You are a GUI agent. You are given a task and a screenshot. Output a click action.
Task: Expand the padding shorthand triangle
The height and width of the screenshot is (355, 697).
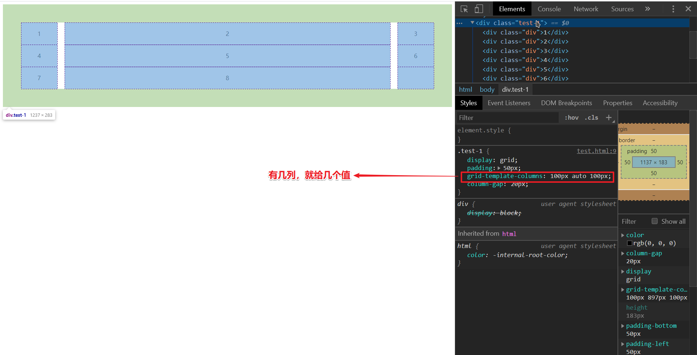[x=499, y=168]
